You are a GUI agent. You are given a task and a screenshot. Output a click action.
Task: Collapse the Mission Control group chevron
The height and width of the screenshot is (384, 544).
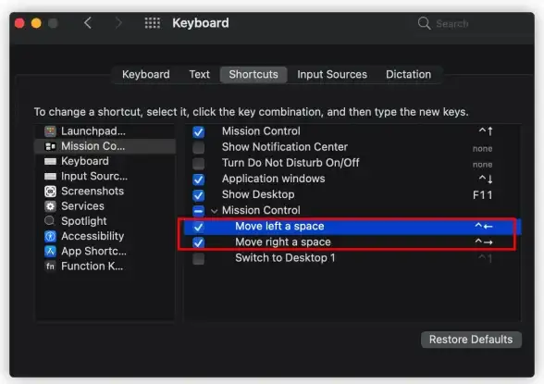pyautogui.click(x=215, y=211)
